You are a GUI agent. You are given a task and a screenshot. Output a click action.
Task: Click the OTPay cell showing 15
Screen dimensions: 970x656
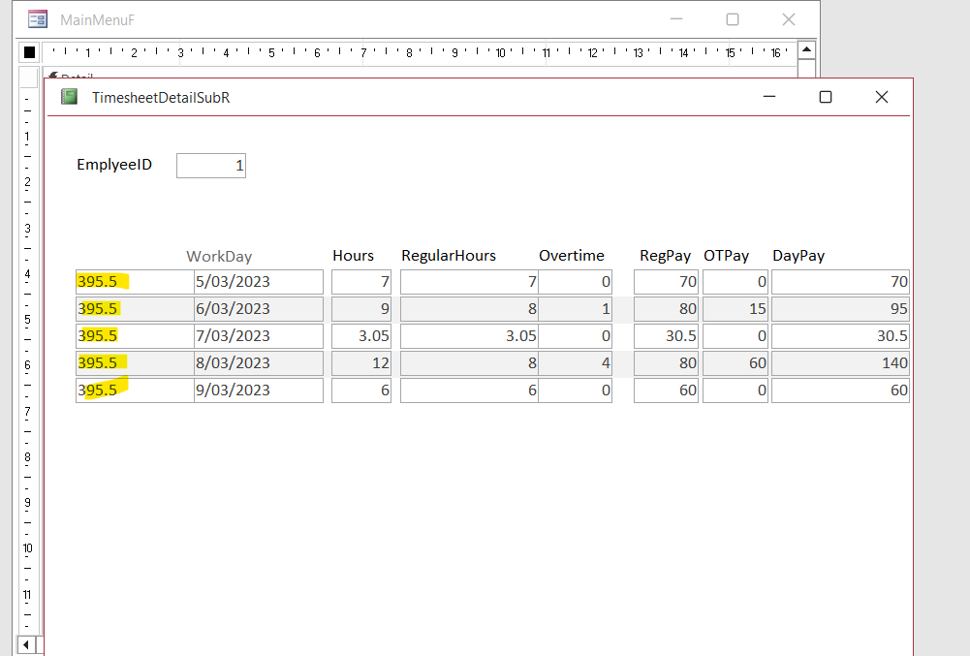tap(735, 309)
